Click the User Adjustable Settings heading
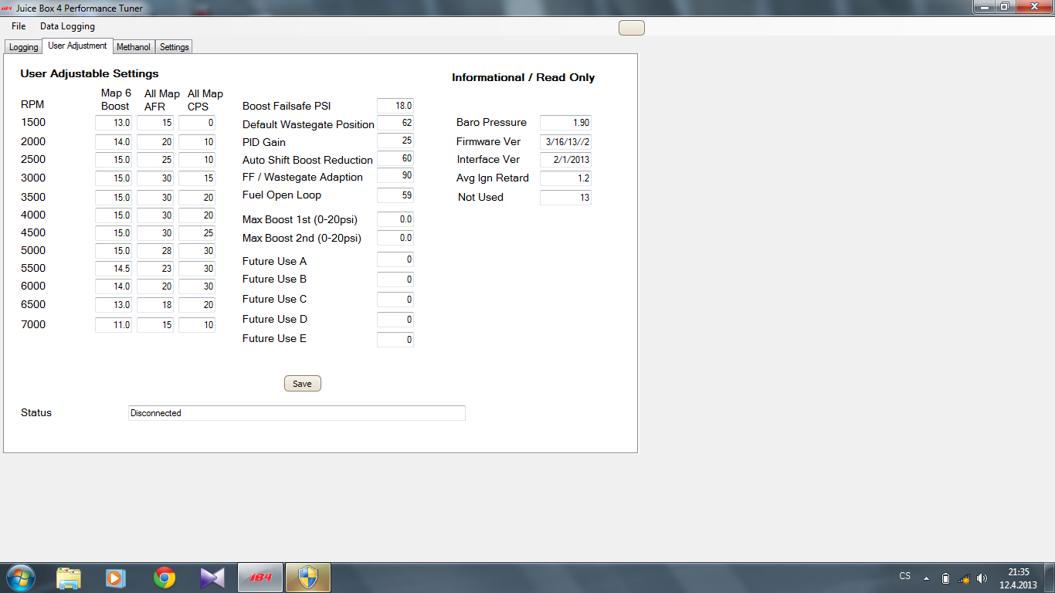The width and height of the screenshot is (1055, 593). click(90, 73)
